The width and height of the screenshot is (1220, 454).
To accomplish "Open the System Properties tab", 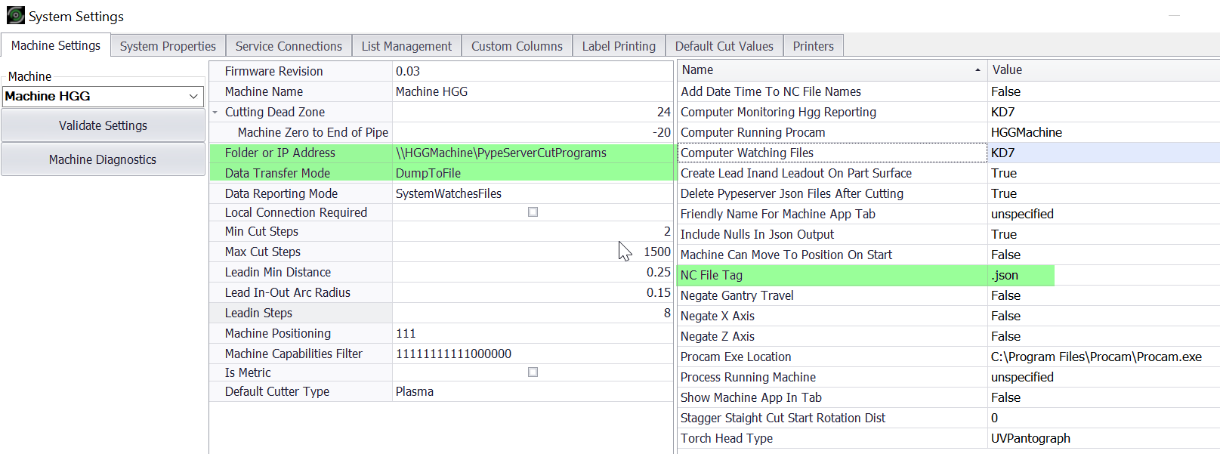I will click(x=168, y=46).
